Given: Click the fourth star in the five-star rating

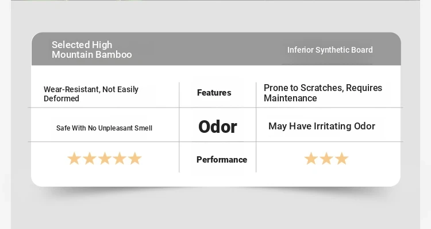Looking at the screenshot, I should (119, 159).
